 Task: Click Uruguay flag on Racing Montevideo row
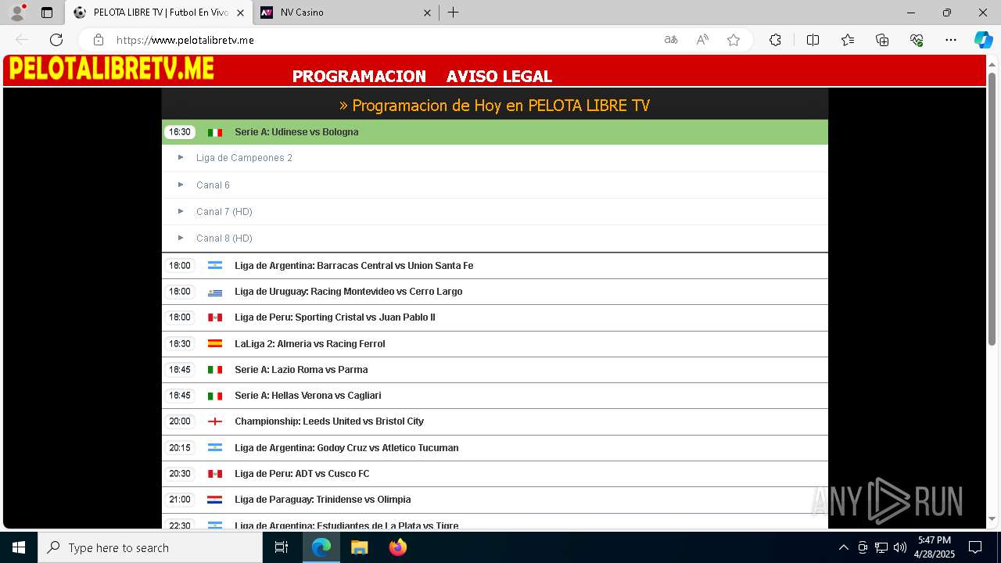[x=215, y=292]
